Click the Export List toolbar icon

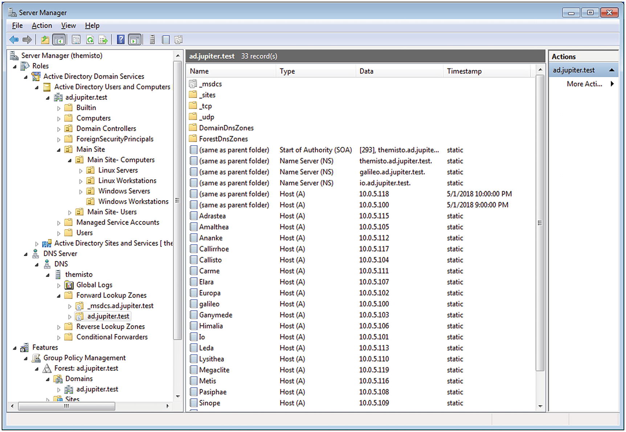[x=103, y=40]
